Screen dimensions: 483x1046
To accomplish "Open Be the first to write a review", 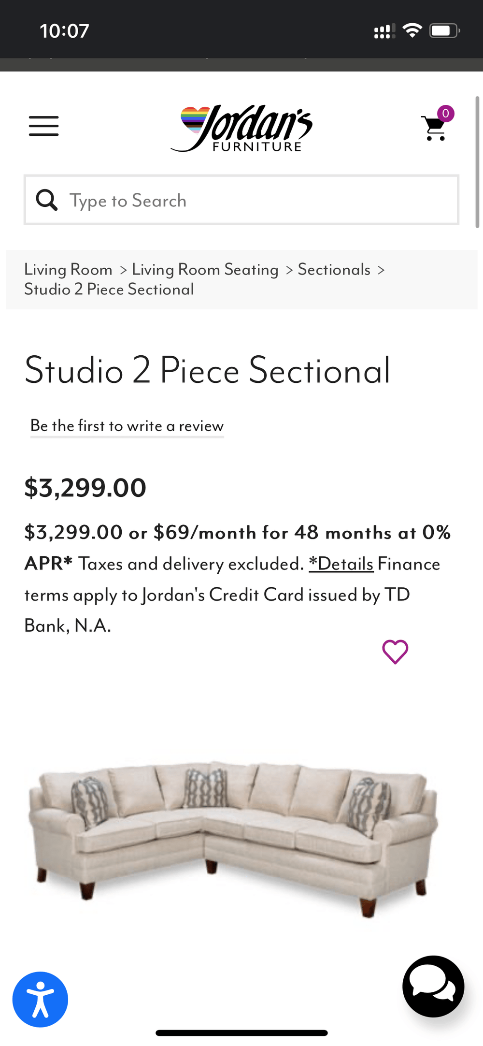I will 127,426.
